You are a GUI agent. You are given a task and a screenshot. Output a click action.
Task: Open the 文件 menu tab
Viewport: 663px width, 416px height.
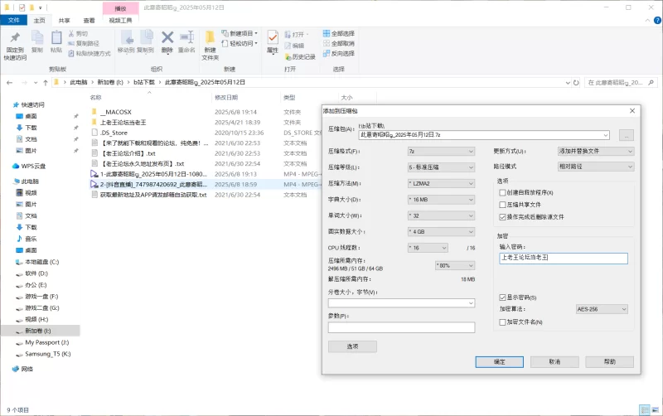(x=14, y=20)
